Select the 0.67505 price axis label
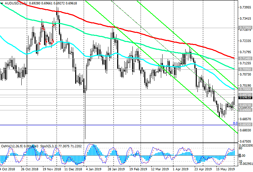Viewport: 253px width, 172px height. click(x=245, y=141)
